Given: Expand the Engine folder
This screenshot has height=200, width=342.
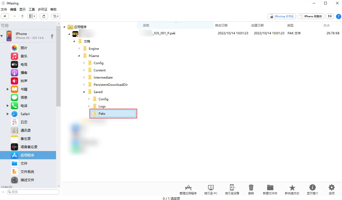Looking at the screenshot, I should 79,48.
